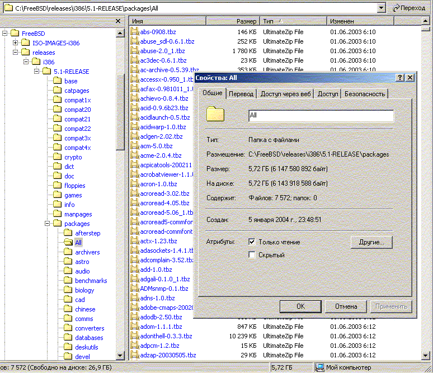Click the 5.1-RELEASE folder icon
The height and width of the screenshot is (373, 433).
tap(47, 71)
